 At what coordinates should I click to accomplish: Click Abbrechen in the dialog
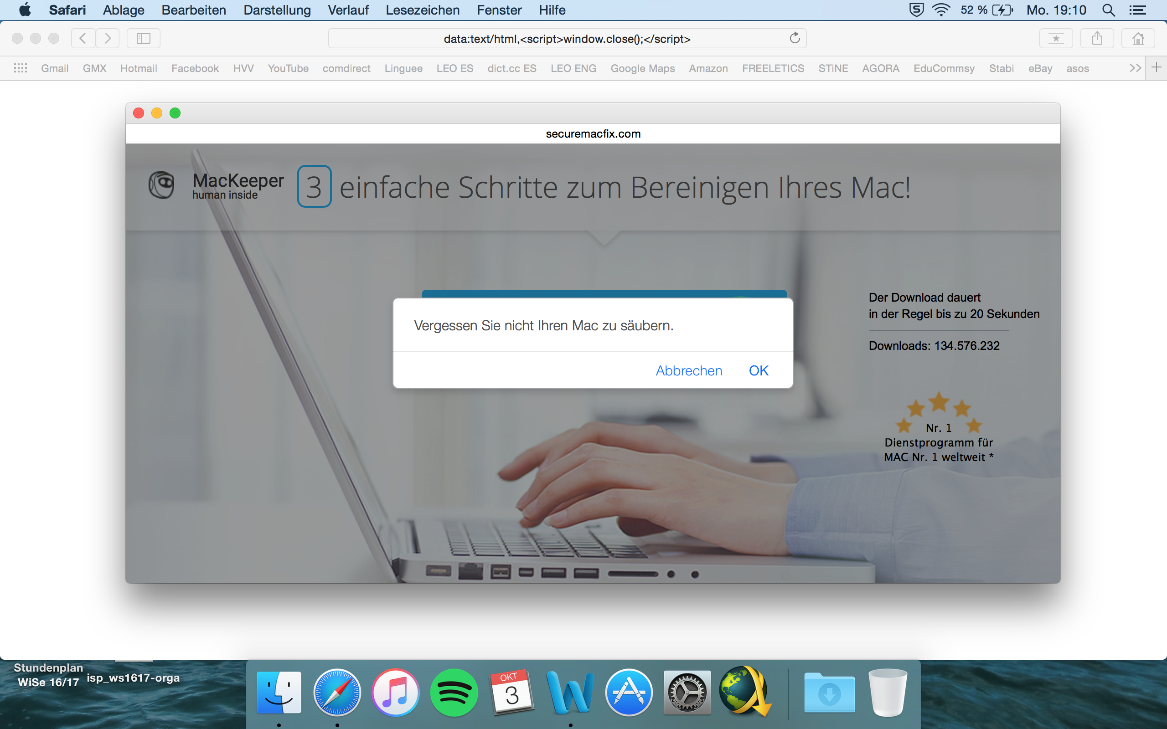689,370
